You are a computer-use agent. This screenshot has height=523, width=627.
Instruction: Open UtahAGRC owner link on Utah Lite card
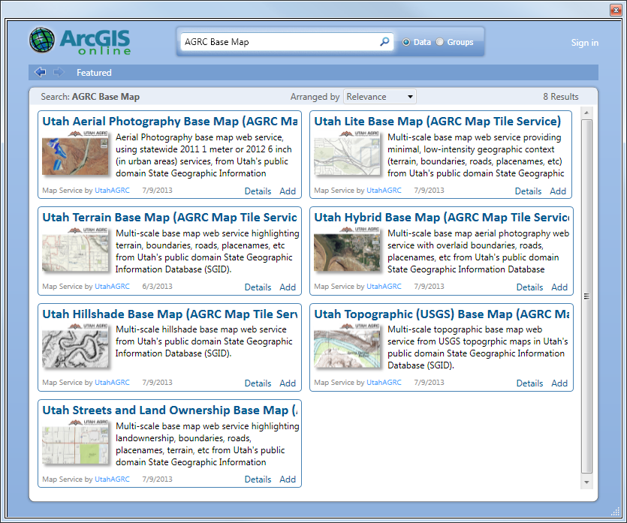pos(384,190)
